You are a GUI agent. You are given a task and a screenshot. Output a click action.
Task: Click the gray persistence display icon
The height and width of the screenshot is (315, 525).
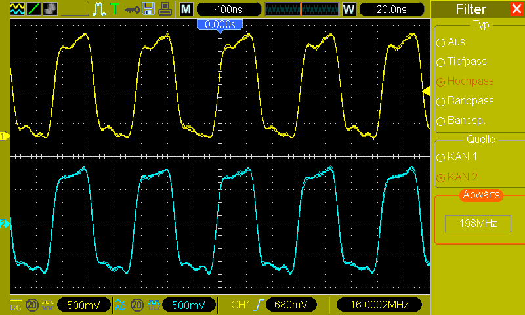(51, 9)
